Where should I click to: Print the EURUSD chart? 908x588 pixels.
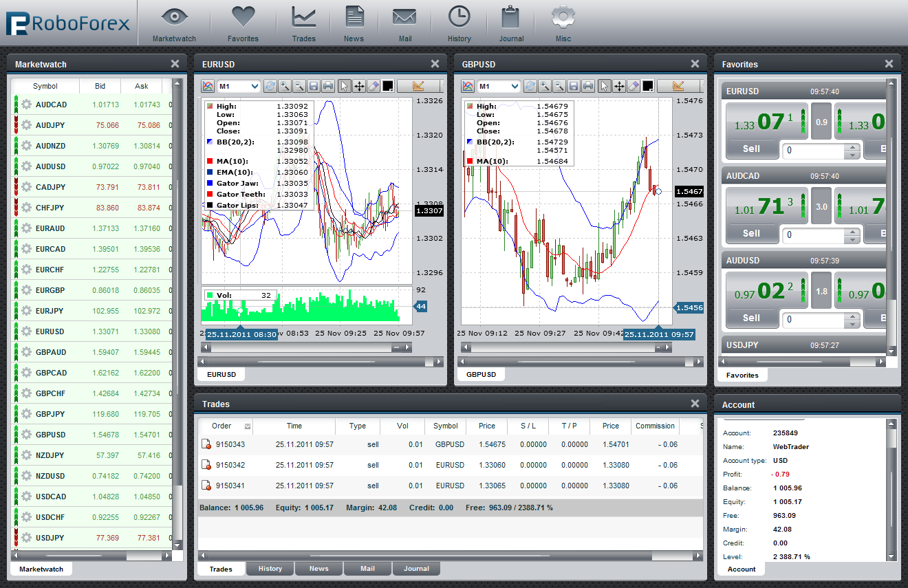click(328, 86)
